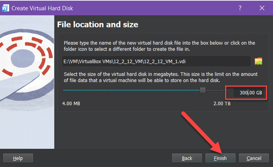Click the disk size slider handle
The height and width of the screenshot is (167, 273).
coord(203,90)
